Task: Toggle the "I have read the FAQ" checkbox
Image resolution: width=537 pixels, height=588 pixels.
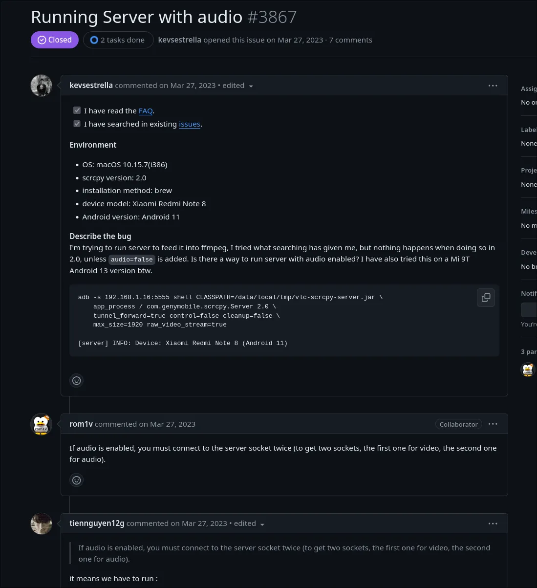Action: [x=77, y=110]
